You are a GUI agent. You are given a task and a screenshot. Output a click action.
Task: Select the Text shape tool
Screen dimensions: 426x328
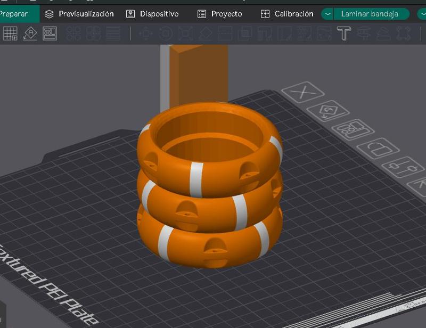click(344, 34)
